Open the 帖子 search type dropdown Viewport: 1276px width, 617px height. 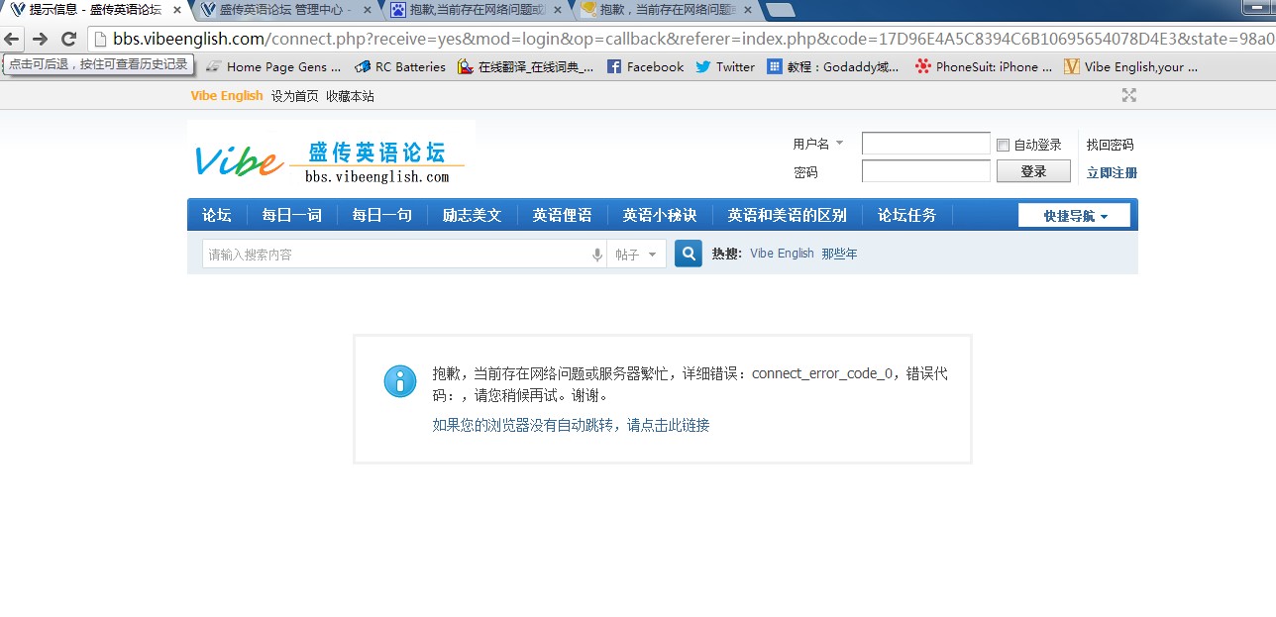click(x=636, y=255)
